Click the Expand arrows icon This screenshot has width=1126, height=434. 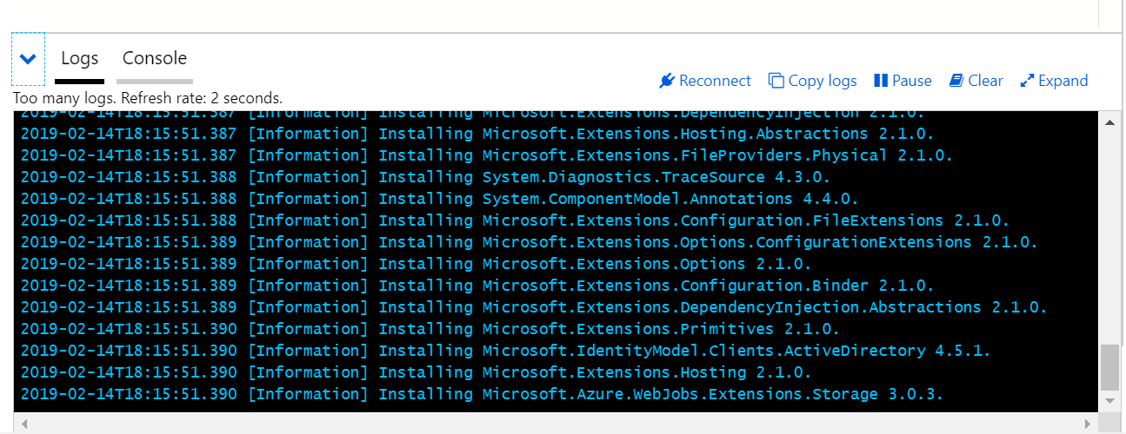[x=1027, y=81]
